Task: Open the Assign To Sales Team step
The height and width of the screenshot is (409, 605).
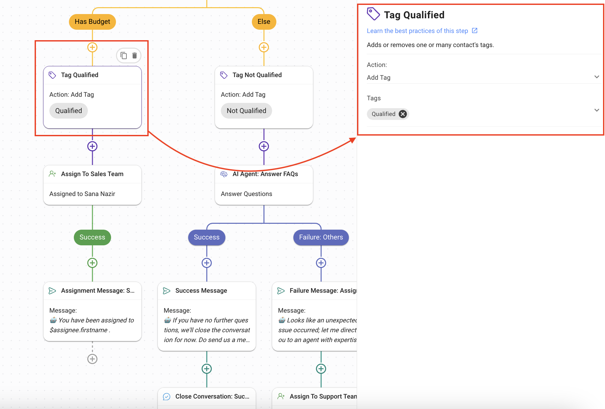Action: tap(92, 185)
